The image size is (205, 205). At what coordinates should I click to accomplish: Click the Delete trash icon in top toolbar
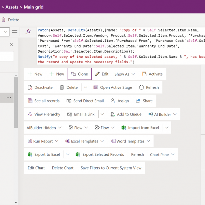(x=3, y=20)
